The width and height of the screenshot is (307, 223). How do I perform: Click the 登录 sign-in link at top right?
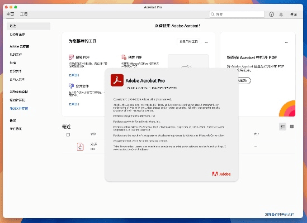tap(294, 14)
